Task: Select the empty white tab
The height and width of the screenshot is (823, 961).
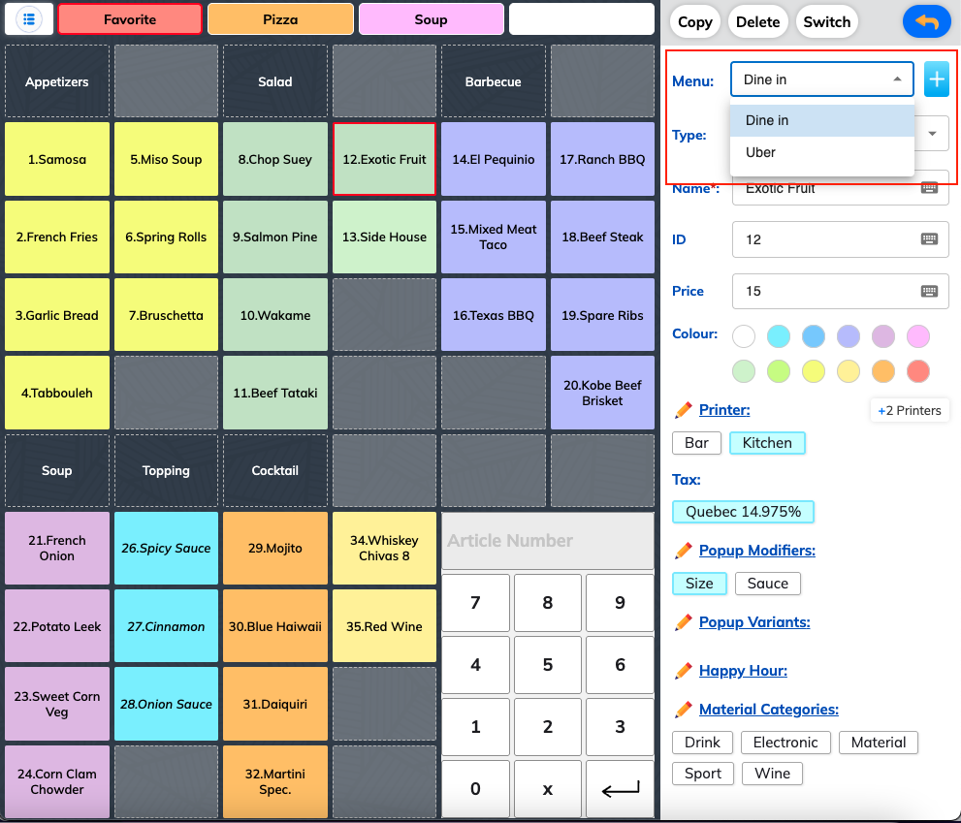Action: (x=582, y=19)
